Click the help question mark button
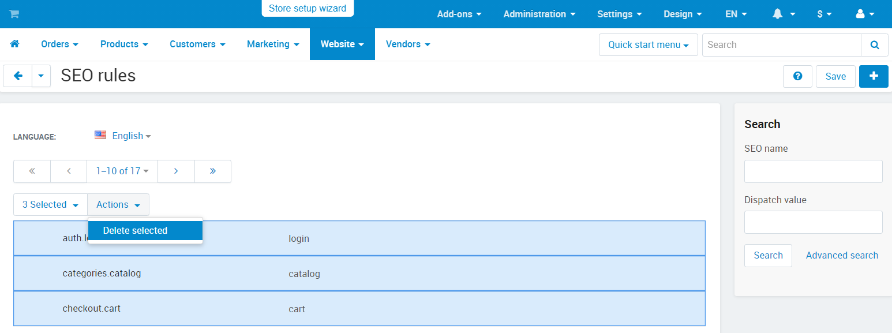The image size is (892, 333). [797, 76]
